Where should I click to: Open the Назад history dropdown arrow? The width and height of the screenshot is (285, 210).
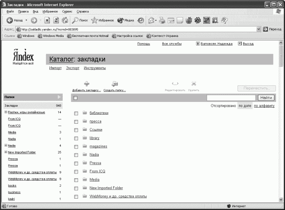pyautogui.click(x=26, y=20)
